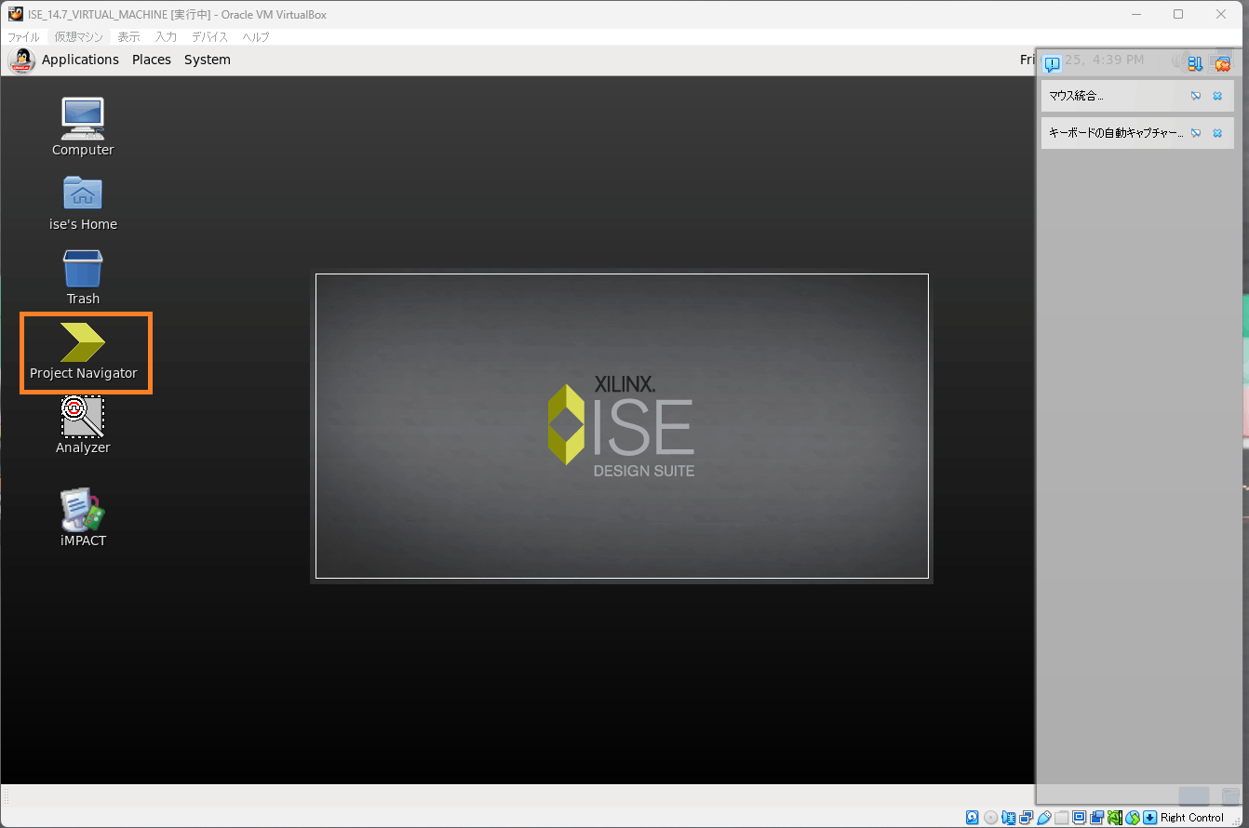Select the iMPACT desktop icon

pos(83,518)
